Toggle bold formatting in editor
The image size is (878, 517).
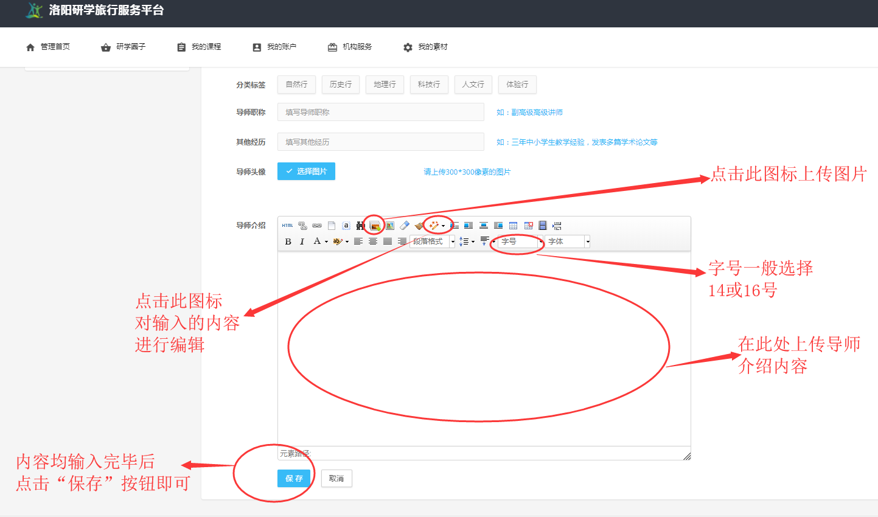(288, 241)
